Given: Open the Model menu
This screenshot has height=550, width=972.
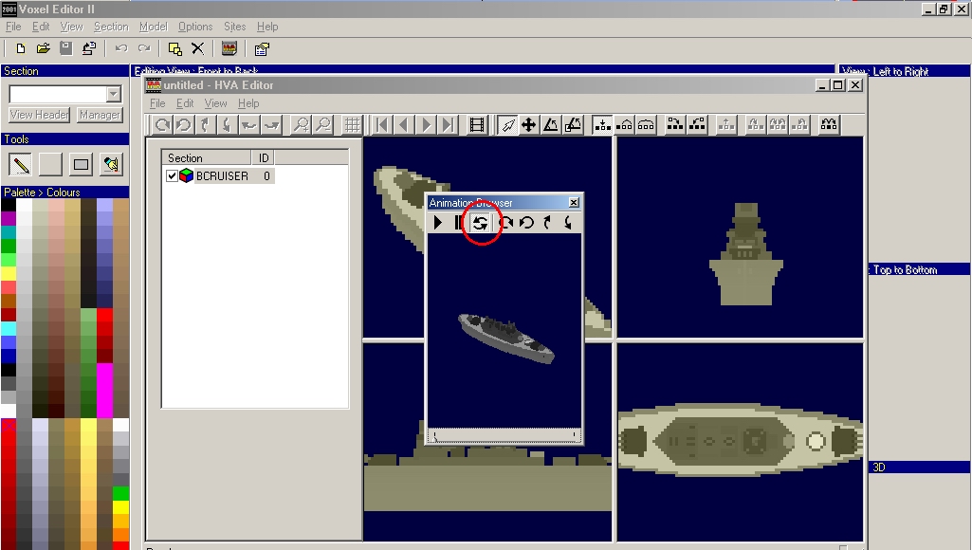Looking at the screenshot, I should point(153,27).
